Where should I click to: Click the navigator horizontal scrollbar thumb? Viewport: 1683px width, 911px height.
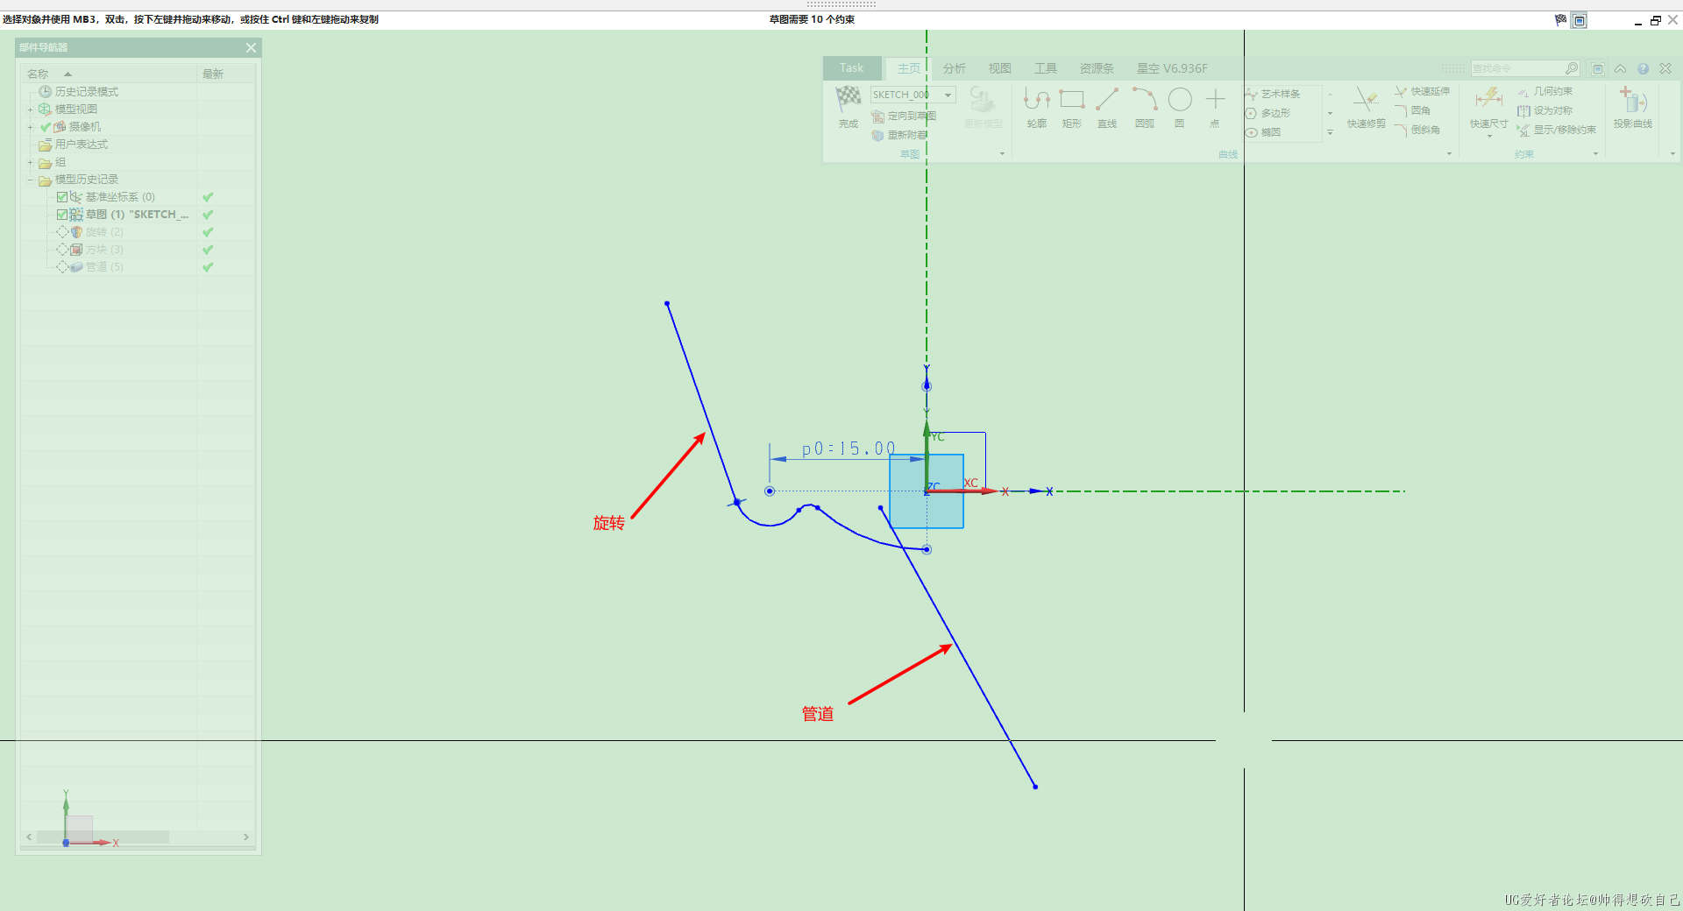tap(103, 837)
